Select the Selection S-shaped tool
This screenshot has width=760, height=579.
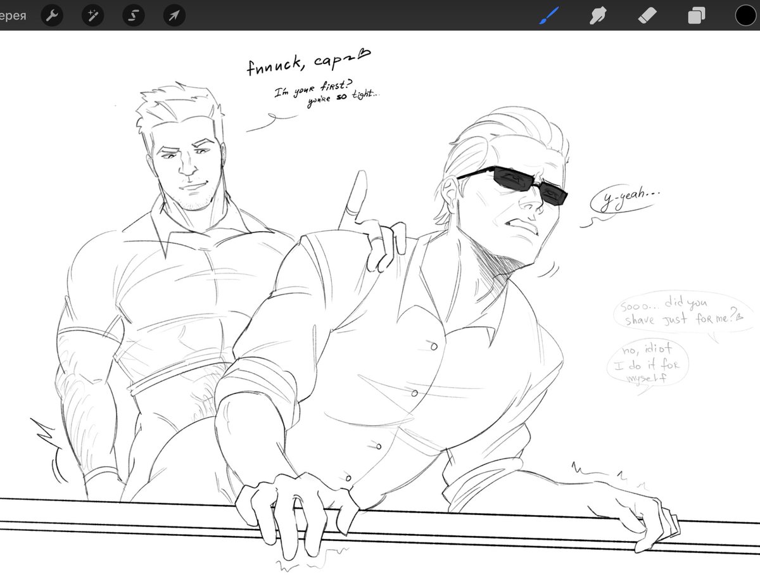click(x=133, y=15)
